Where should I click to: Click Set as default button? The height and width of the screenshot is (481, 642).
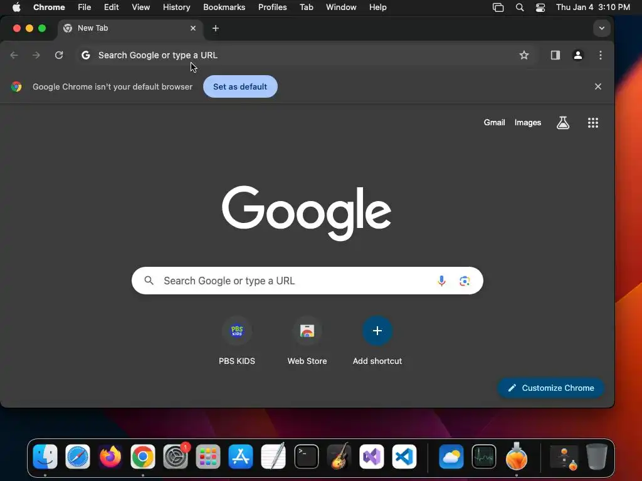click(240, 86)
